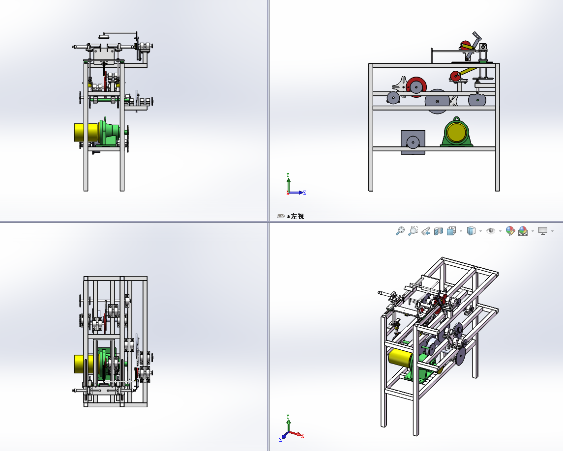Select the green motor housing in the left-view viewport

tap(456, 133)
